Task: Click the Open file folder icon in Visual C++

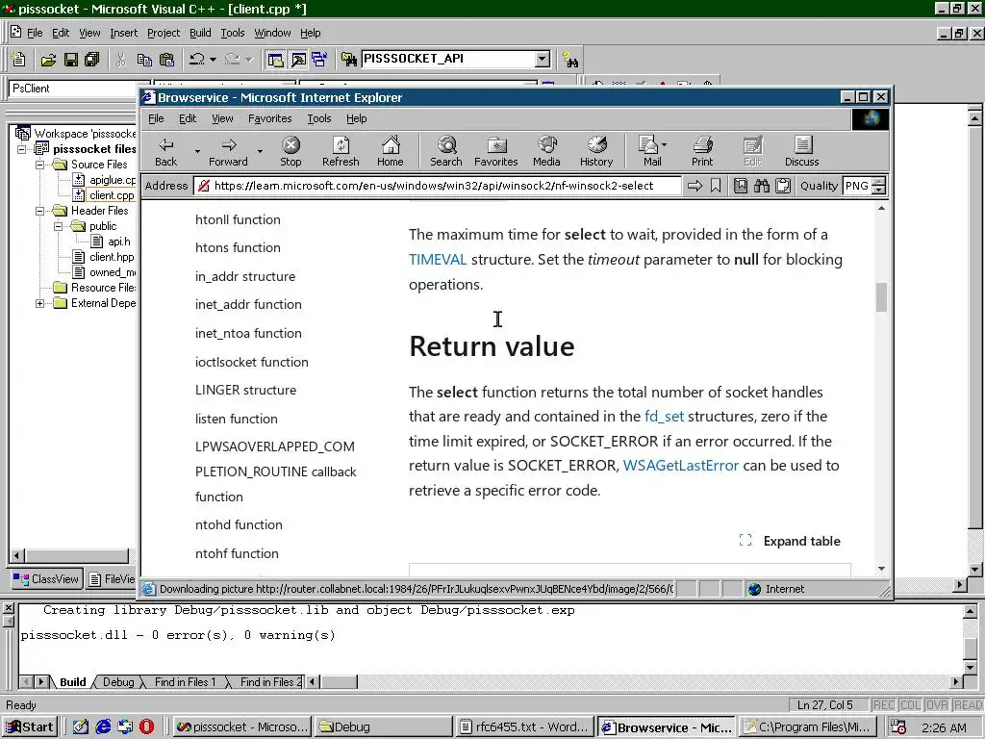Action: click(x=48, y=60)
